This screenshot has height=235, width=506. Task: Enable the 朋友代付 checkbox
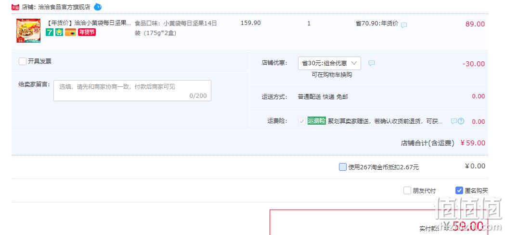(x=407, y=190)
